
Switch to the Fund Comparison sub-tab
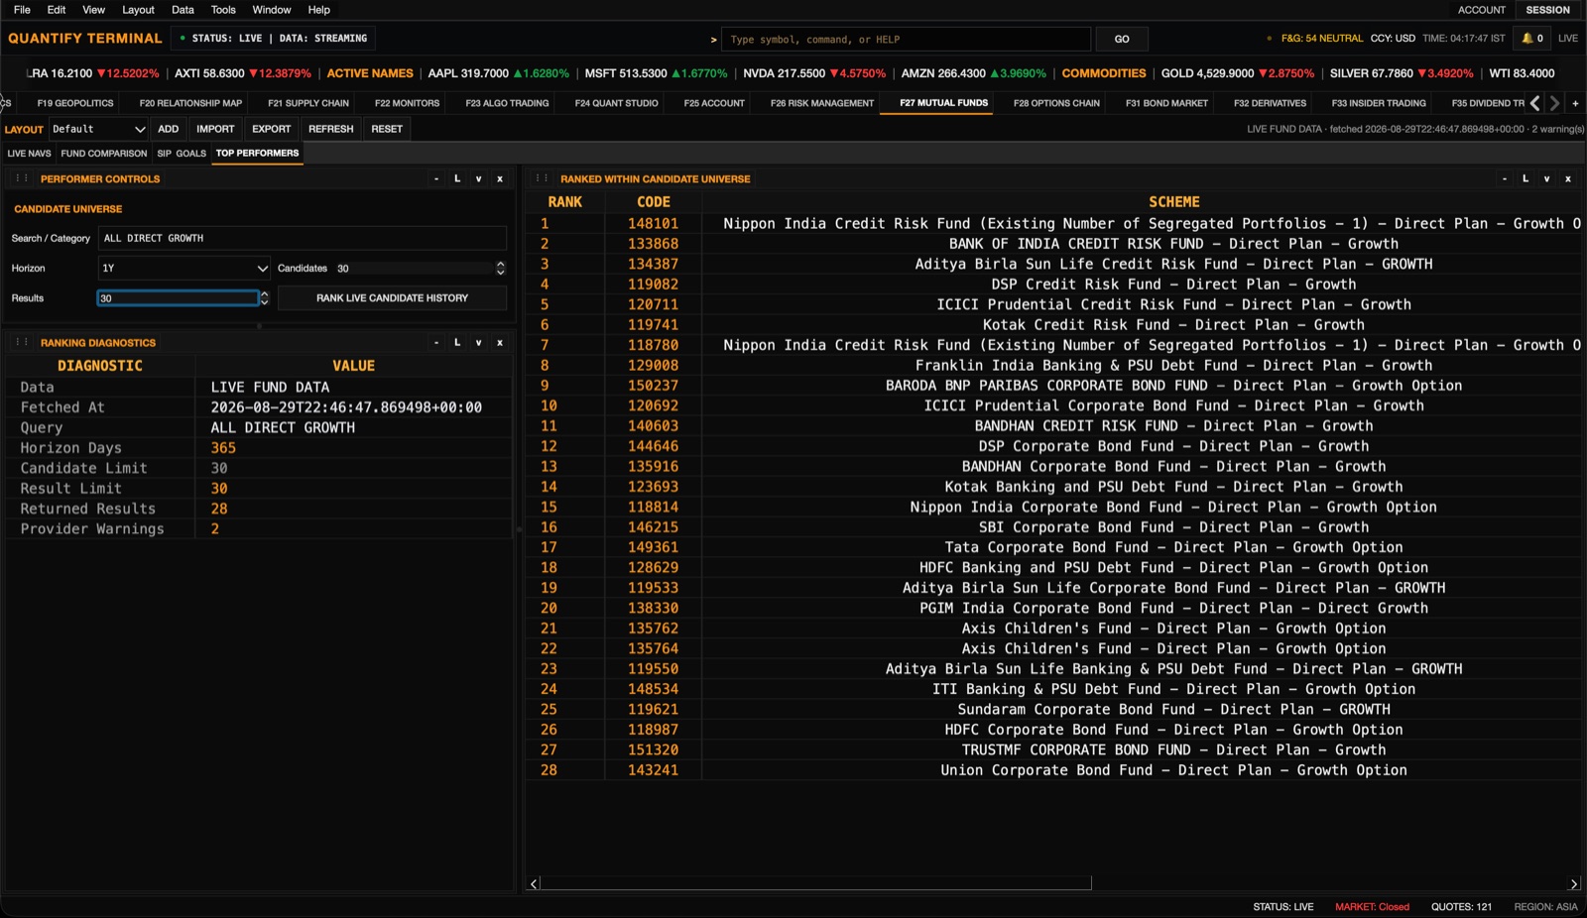point(104,154)
